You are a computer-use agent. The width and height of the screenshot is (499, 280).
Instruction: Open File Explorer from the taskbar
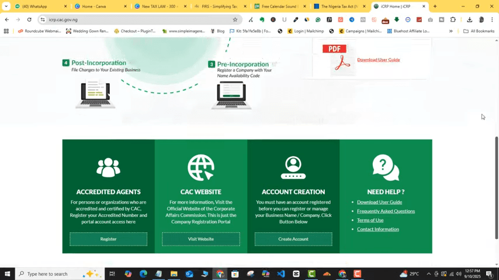tap(174, 274)
